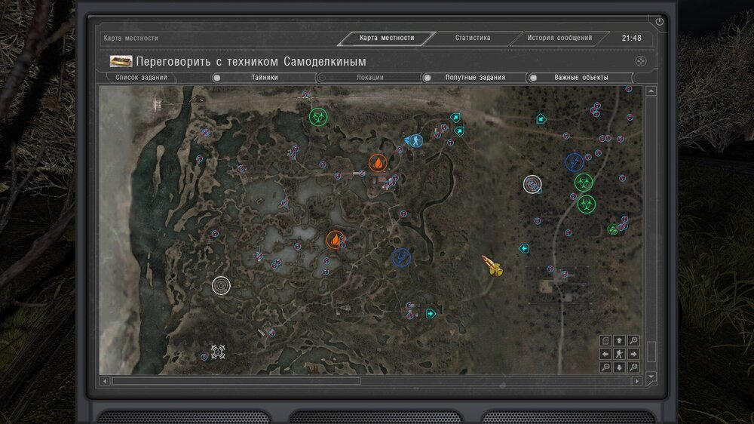Toggle the Тайники filter radio
This screenshot has width=754, height=424.
click(x=217, y=78)
